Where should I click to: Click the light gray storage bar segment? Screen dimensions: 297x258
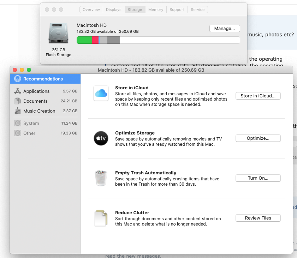point(103,40)
